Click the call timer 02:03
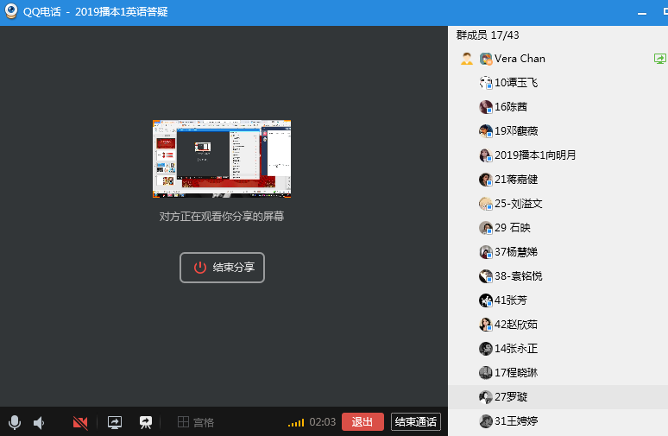Viewport: 668px width, 436px height. tap(323, 422)
